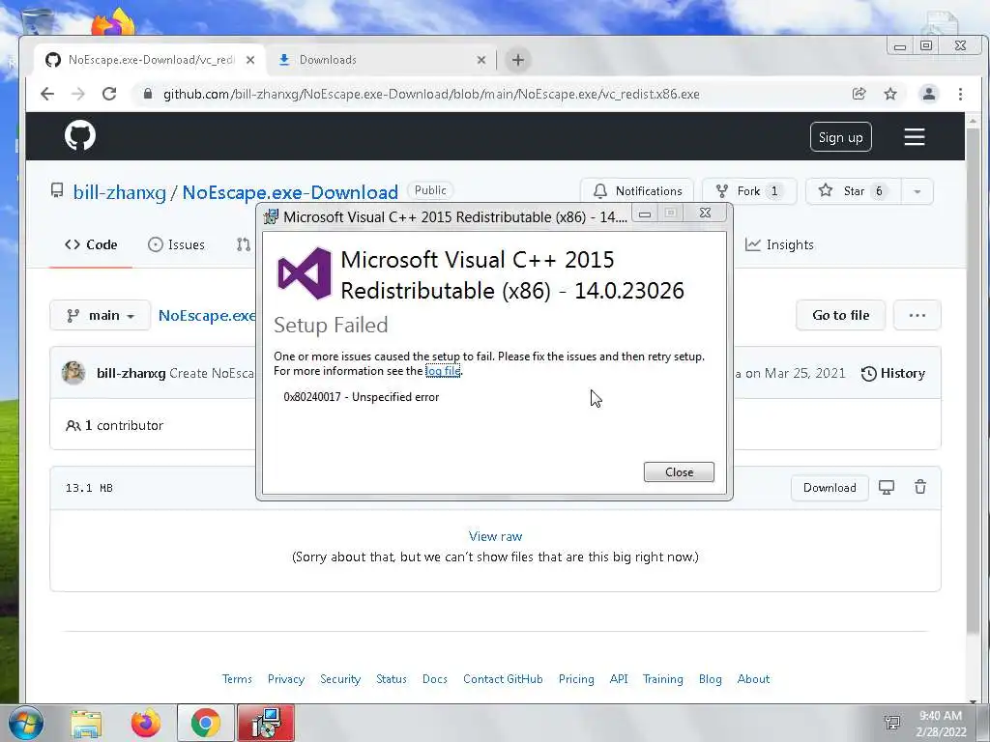Click the log file link in setup dialog
990x742 pixels.
pyautogui.click(x=443, y=371)
